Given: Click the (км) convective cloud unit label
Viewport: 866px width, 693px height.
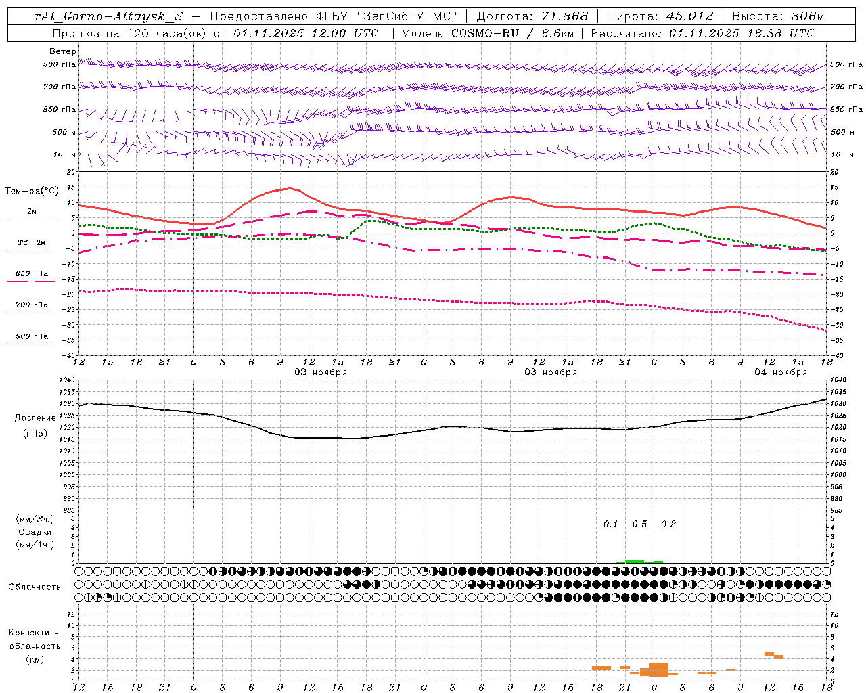Looking at the screenshot, I should [x=35, y=659].
